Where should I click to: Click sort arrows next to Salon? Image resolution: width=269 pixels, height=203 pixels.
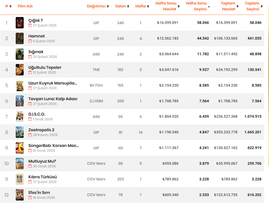click(128, 6)
